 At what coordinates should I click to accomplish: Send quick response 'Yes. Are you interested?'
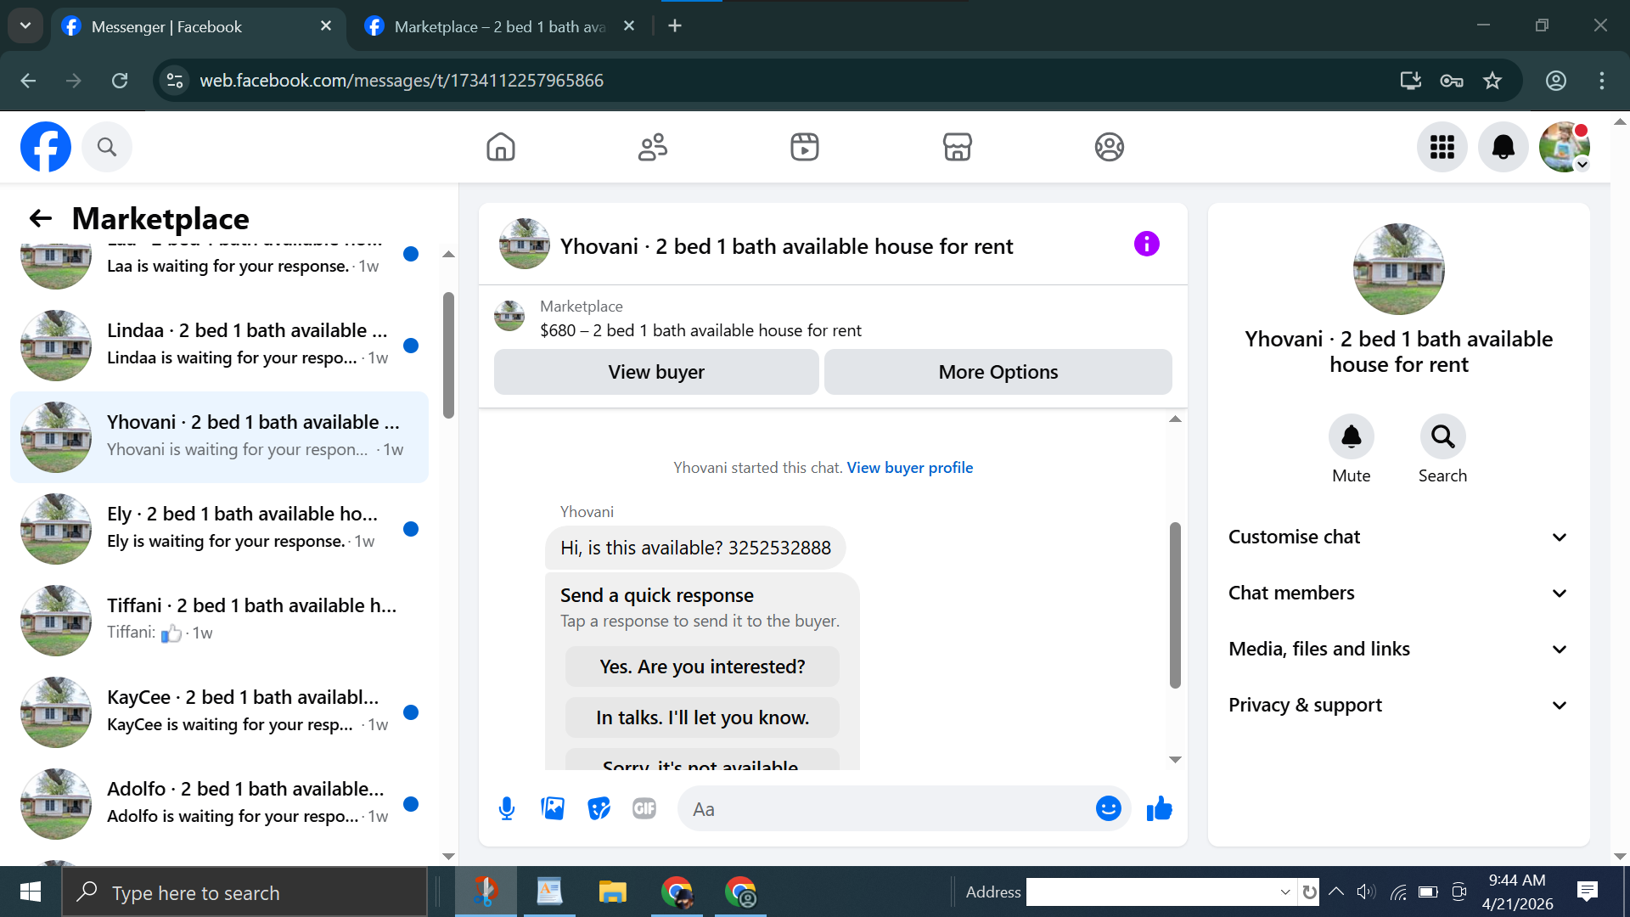[x=702, y=667]
